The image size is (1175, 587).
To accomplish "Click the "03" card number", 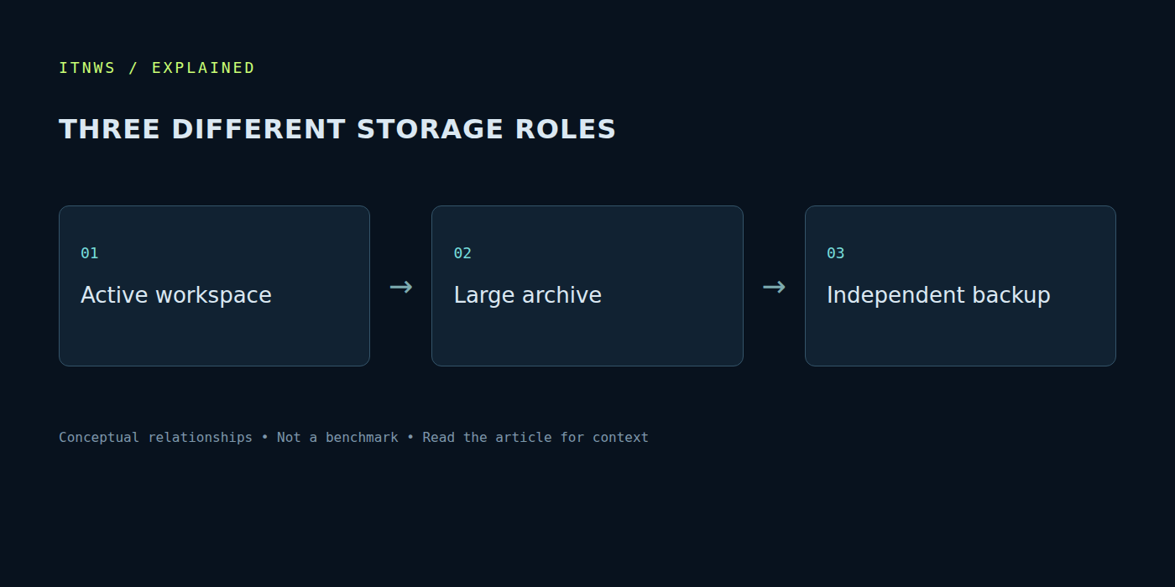I will 836,253.
